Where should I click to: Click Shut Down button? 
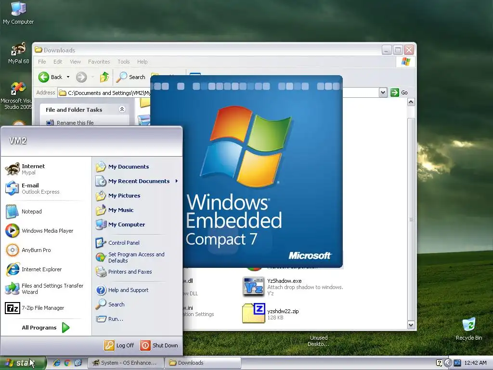159,345
